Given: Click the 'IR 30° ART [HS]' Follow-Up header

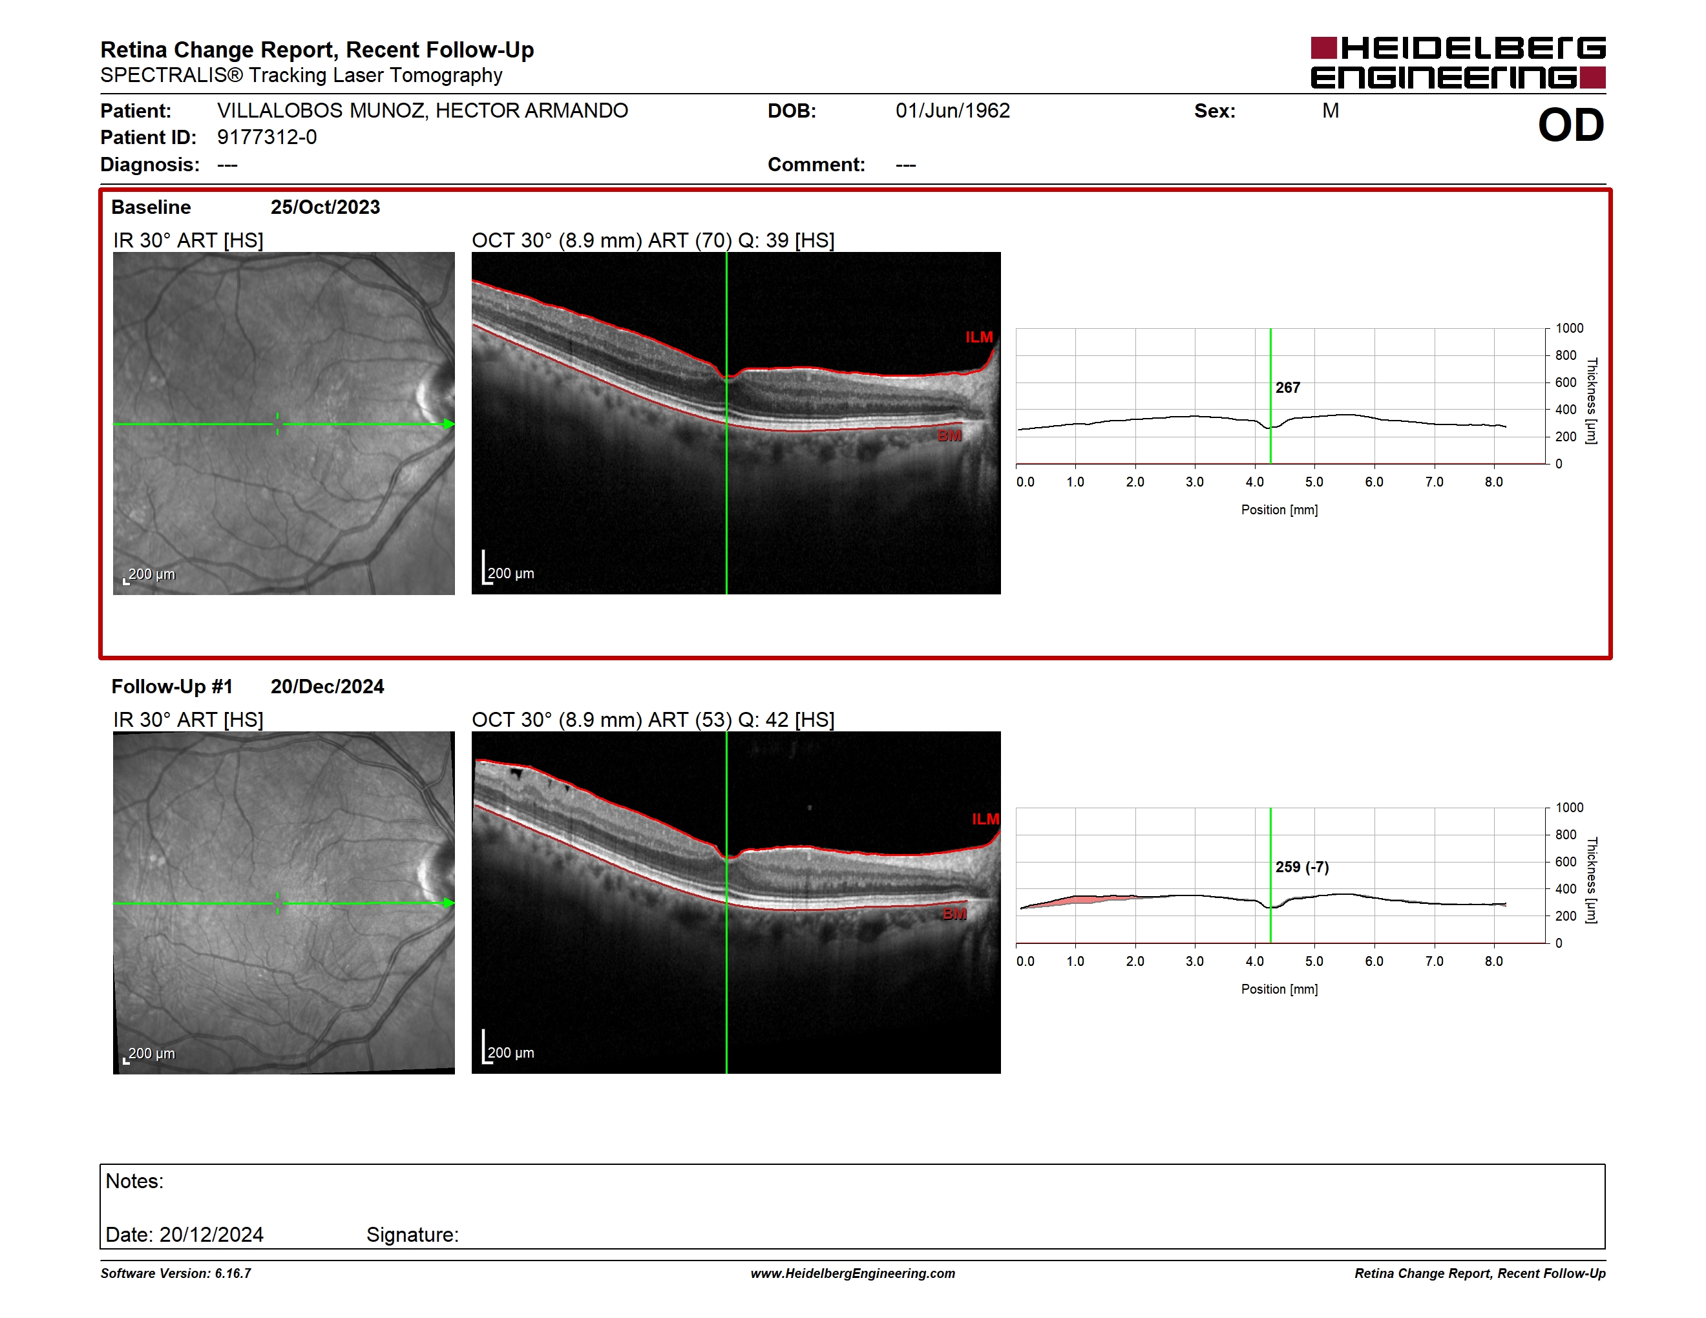Looking at the screenshot, I should coord(188,720).
